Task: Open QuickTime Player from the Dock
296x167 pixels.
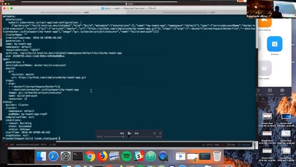Action: [163, 156]
